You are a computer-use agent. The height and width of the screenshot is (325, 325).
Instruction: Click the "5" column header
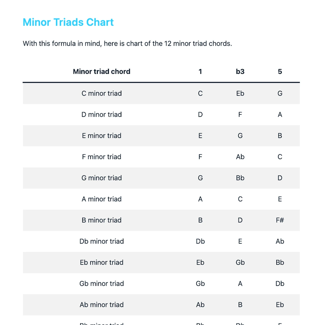[x=280, y=71]
